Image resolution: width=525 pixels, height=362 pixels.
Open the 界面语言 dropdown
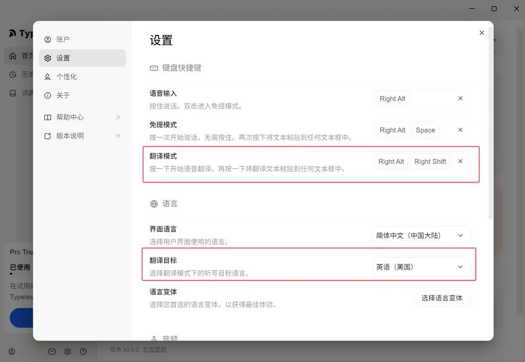pyautogui.click(x=421, y=235)
